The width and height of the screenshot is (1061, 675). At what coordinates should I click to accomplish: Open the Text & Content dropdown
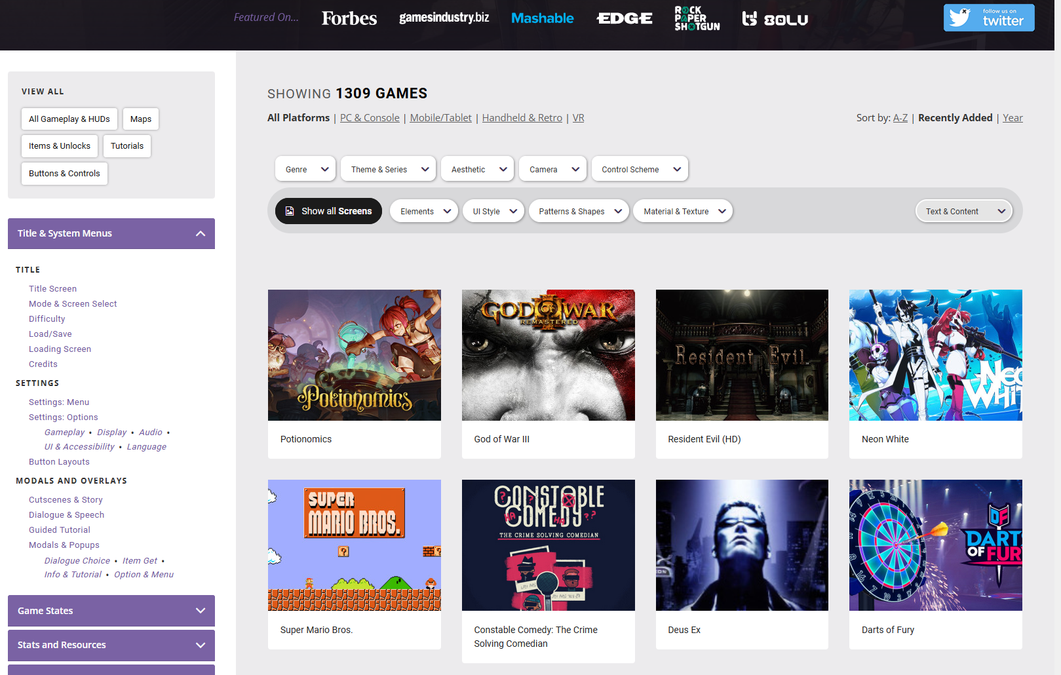tap(964, 211)
